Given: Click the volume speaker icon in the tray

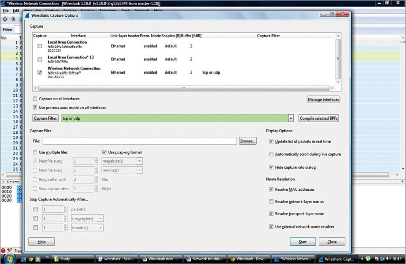Looking at the screenshot, I should point(388,259).
